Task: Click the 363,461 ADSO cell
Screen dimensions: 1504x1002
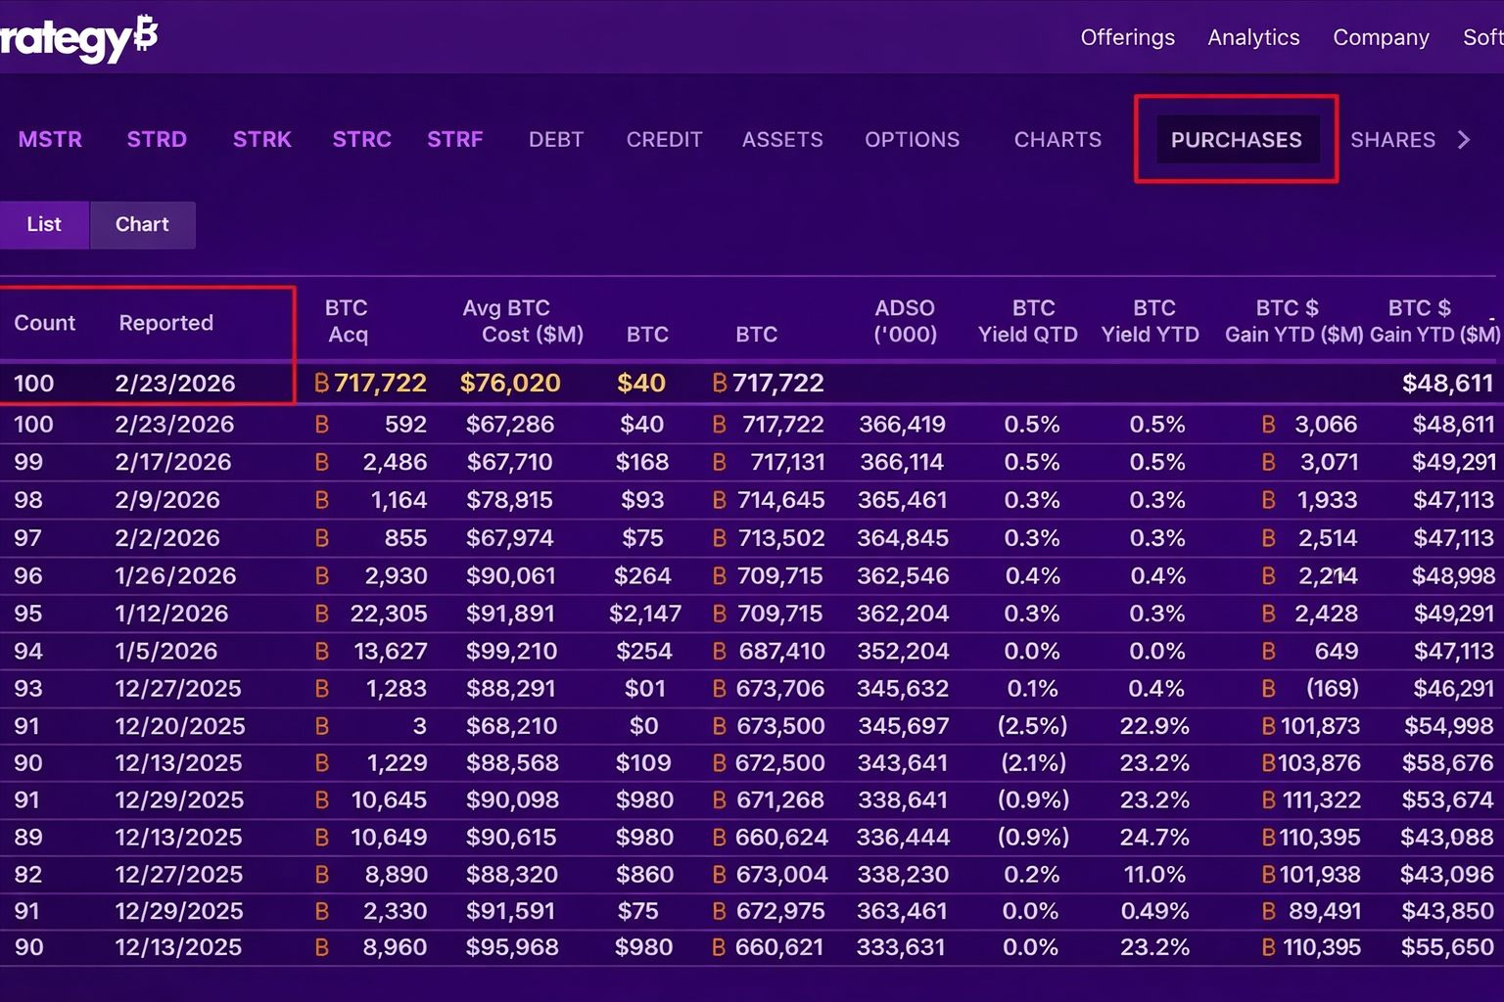Action: click(902, 911)
